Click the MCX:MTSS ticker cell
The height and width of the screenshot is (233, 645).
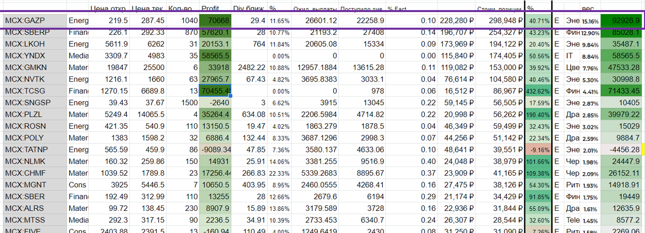[x=35, y=219]
